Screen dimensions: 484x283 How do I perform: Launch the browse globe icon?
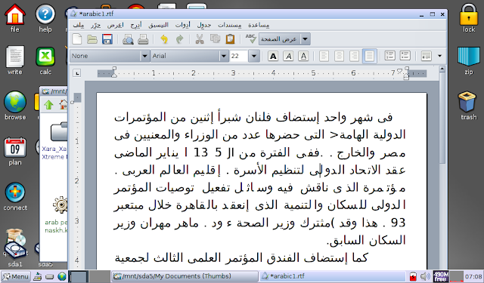15,106
